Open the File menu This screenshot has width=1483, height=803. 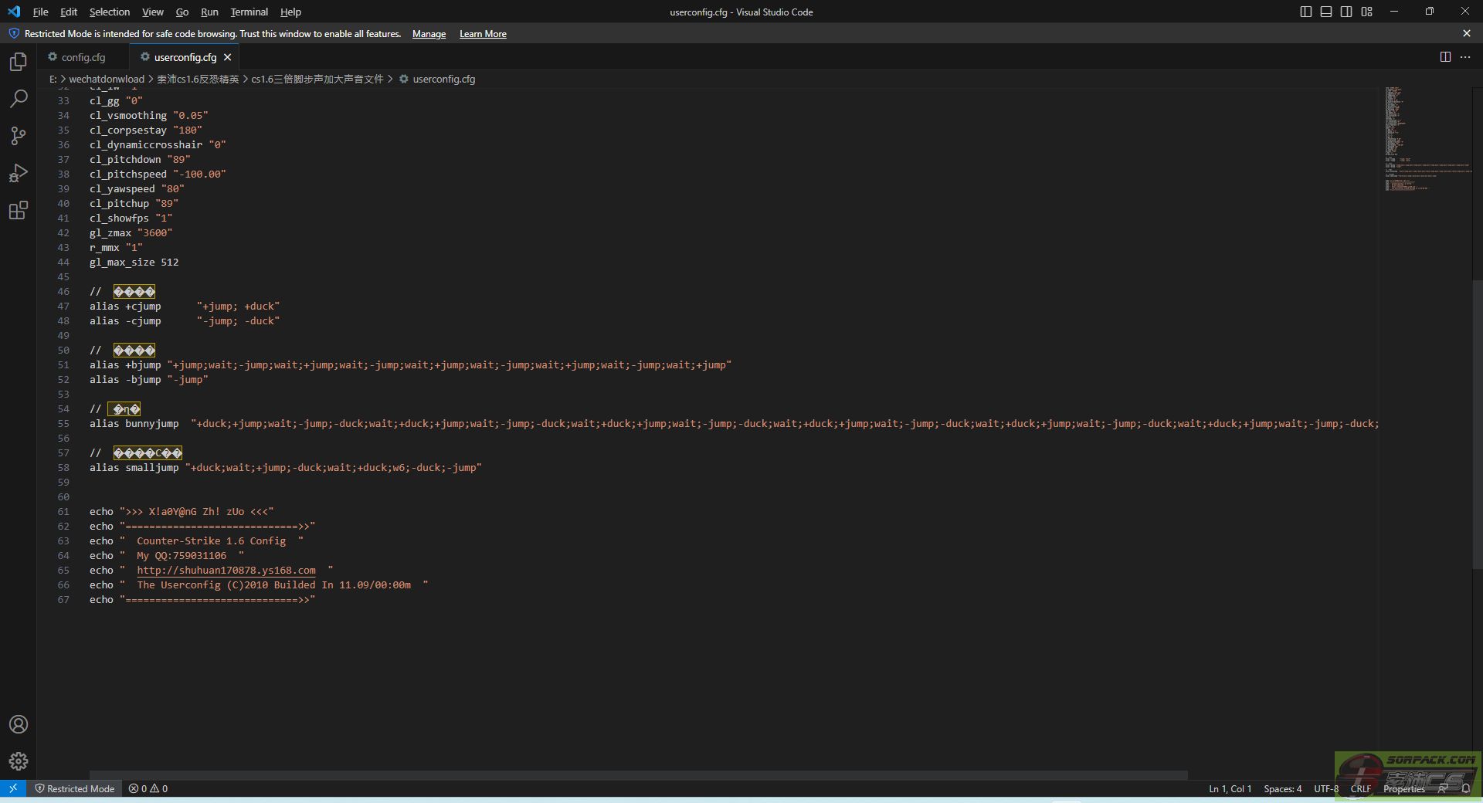(41, 12)
